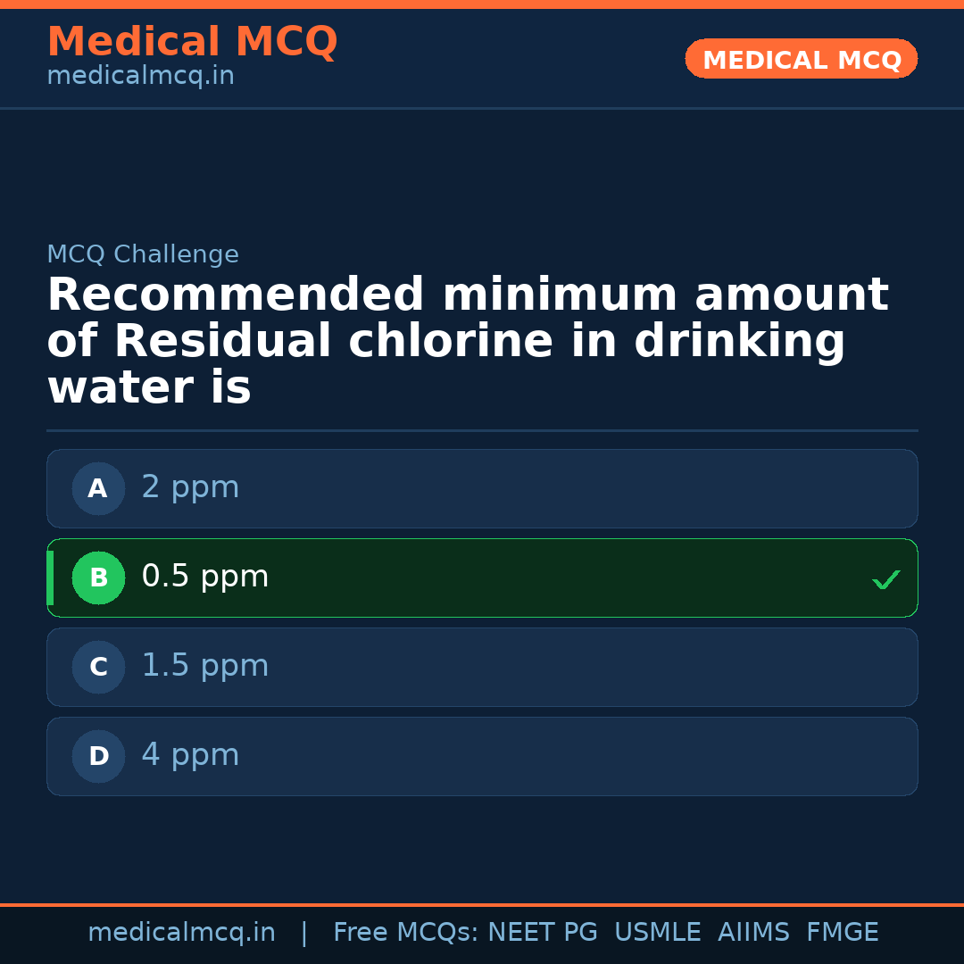Image resolution: width=964 pixels, height=964 pixels.
Task: Choose the 4 ppm answer text
Action: click(x=190, y=755)
